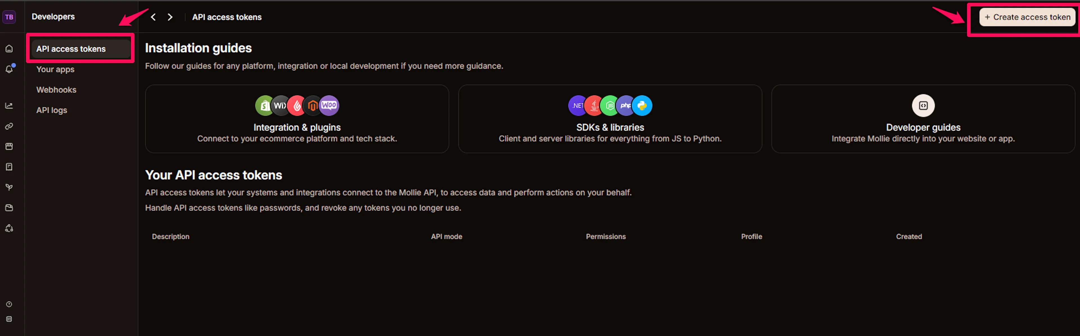Click the API mode column header

point(447,237)
